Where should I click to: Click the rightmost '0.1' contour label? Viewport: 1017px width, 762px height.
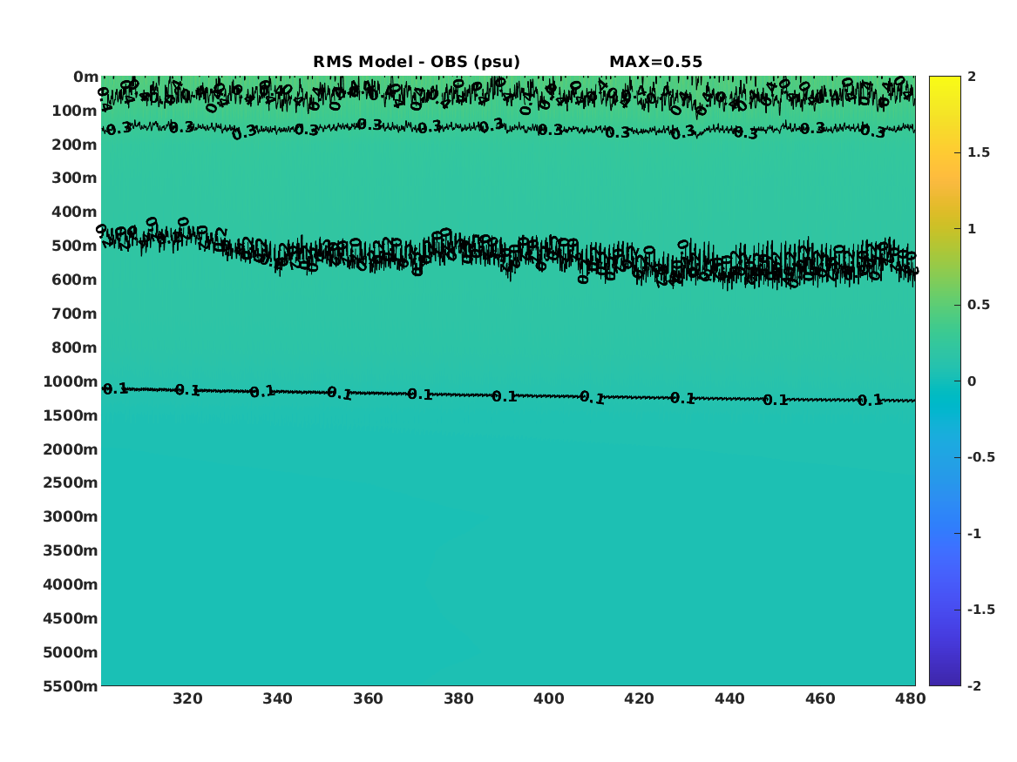tap(871, 401)
